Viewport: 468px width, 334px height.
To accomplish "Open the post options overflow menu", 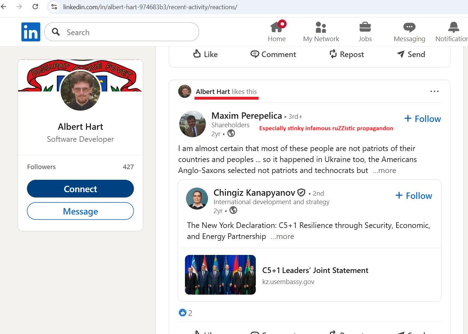I will 434,91.
